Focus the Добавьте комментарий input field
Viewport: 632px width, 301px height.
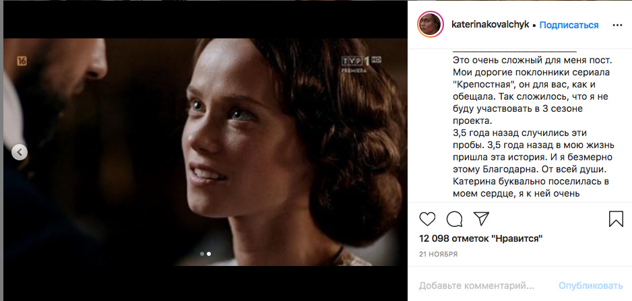(476, 286)
